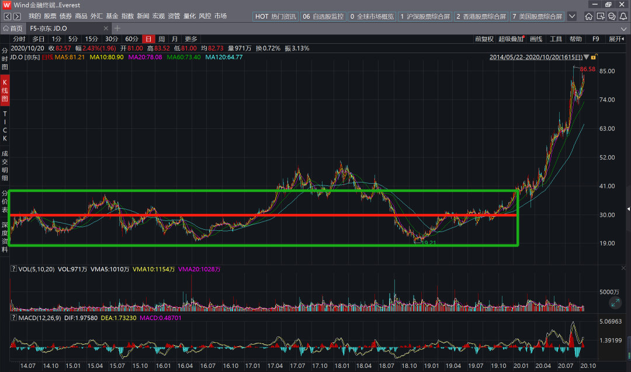Click 展开 to expand panel

(616, 39)
